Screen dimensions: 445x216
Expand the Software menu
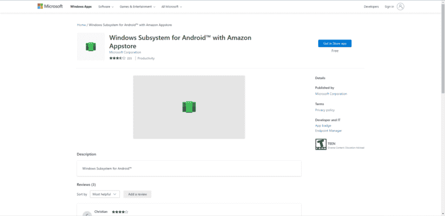click(106, 6)
